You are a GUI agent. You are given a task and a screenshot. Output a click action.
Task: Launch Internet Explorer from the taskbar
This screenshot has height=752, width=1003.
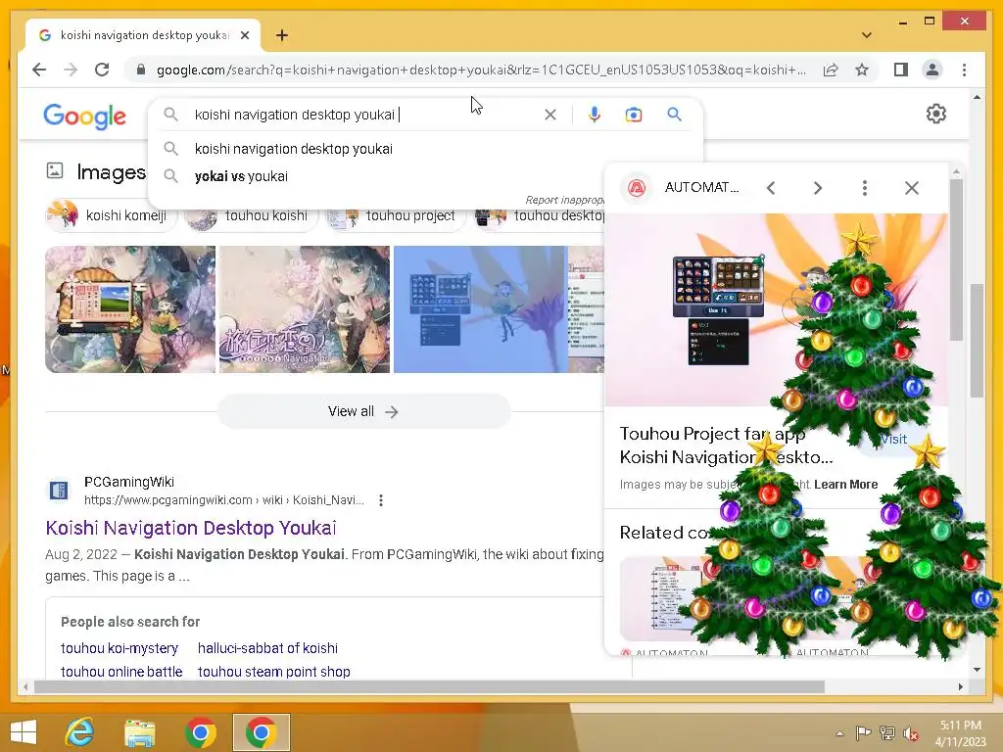click(x=80, y=732)
